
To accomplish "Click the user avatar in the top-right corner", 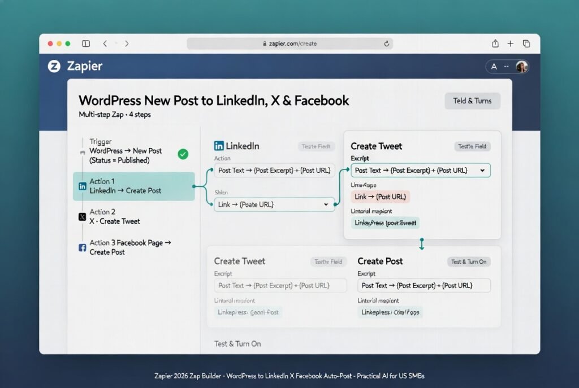I will click(521, 66).
